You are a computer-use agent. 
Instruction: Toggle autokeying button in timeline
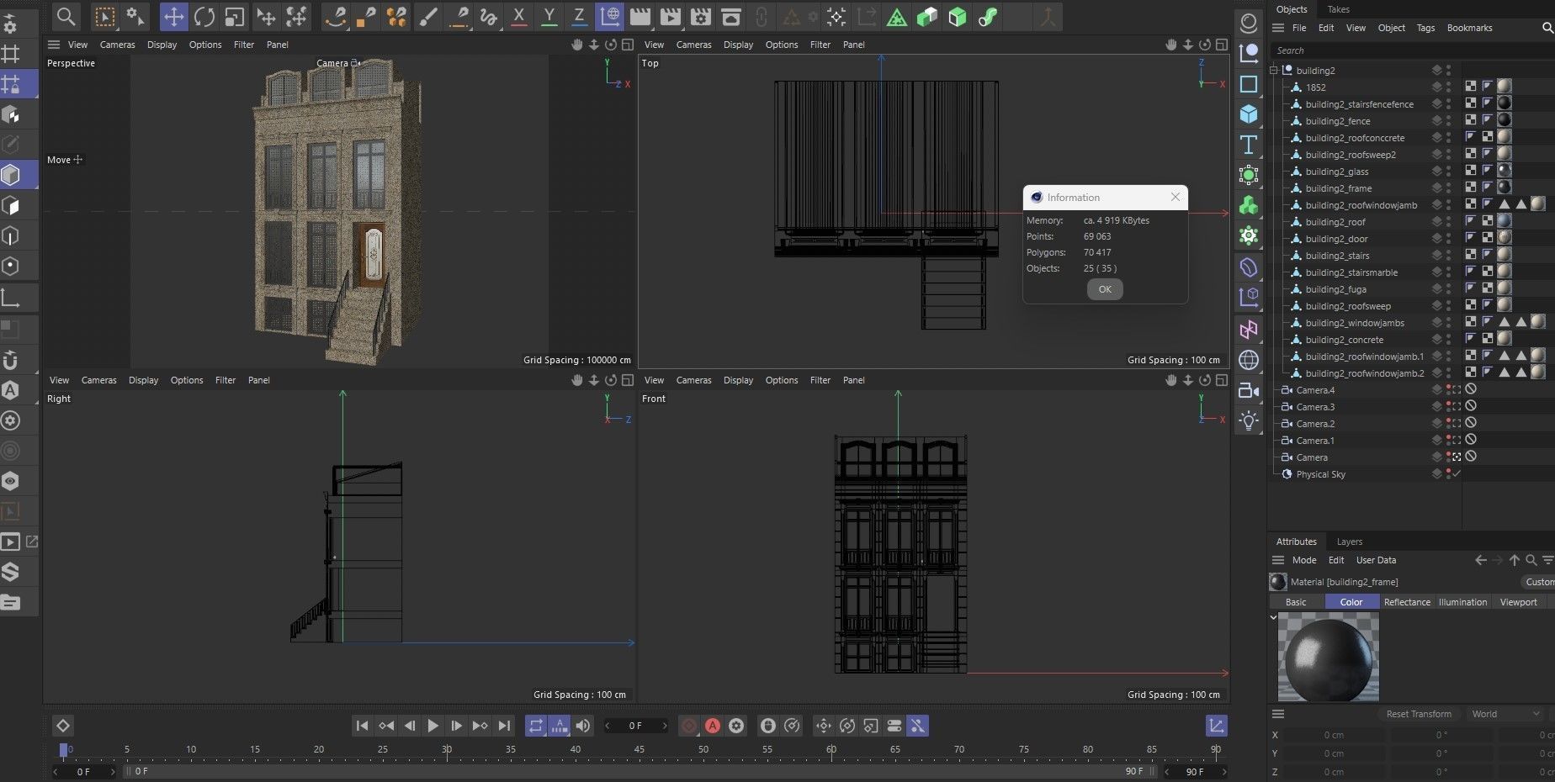click(713, 726)
